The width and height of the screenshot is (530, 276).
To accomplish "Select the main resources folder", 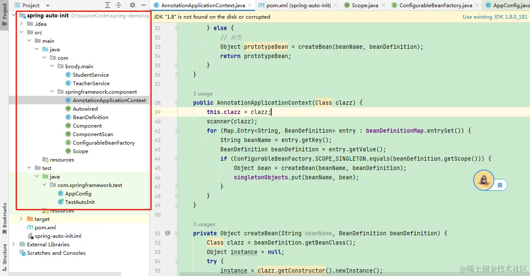I will [x=62, y=160].
